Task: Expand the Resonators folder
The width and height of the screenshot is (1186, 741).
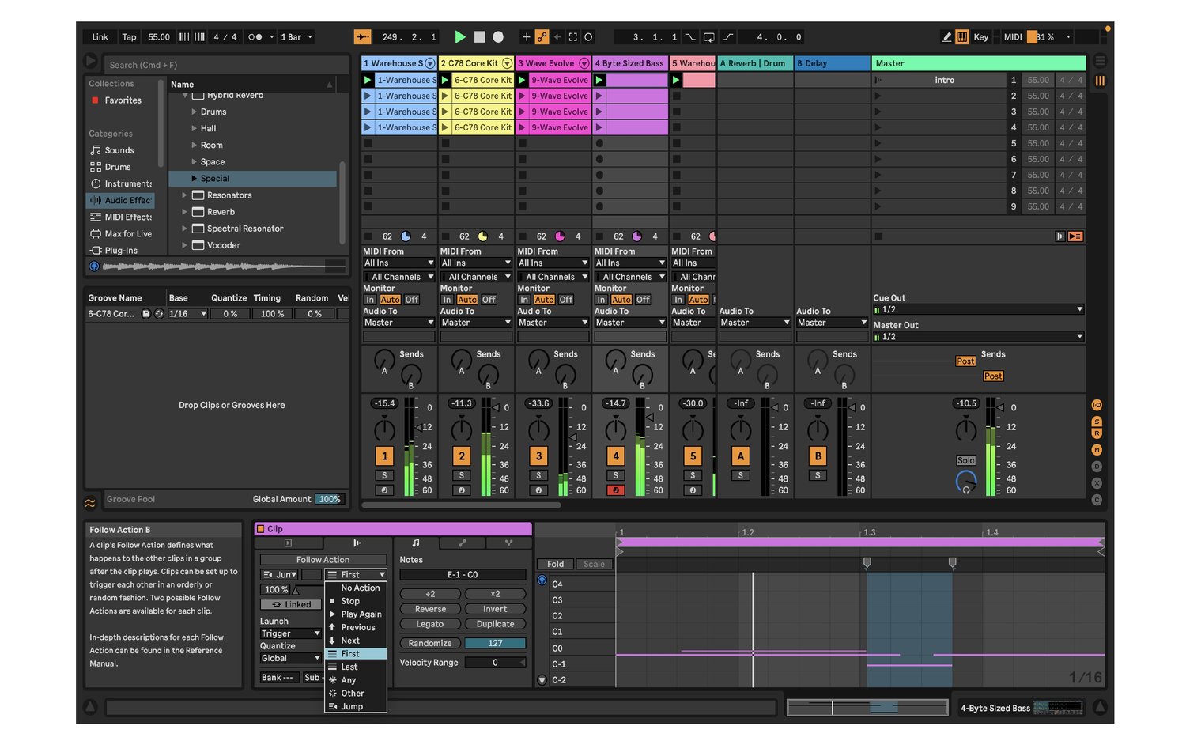Action: click(185, 195)
